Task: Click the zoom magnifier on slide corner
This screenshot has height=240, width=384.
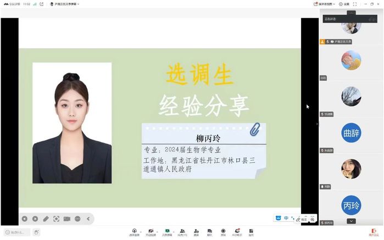Action: [x=313, y=219]
